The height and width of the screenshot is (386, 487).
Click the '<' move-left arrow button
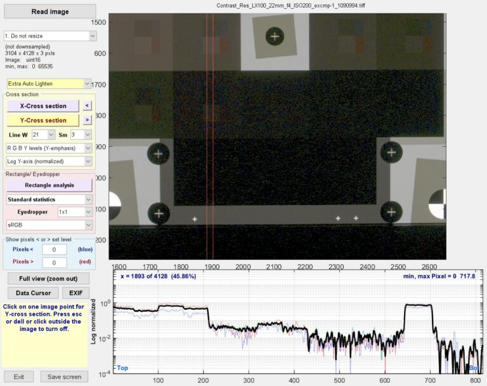pos(88,106)
